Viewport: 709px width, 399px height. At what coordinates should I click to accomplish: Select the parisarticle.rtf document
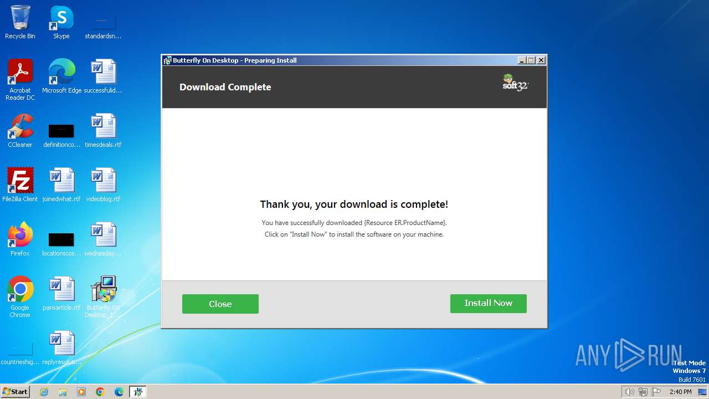[61, 294]
